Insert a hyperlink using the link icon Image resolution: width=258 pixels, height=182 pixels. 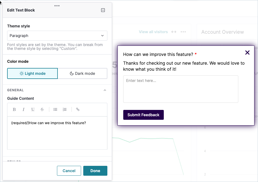78,109
